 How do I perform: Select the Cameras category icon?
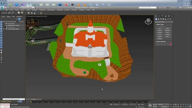(163, 19)
